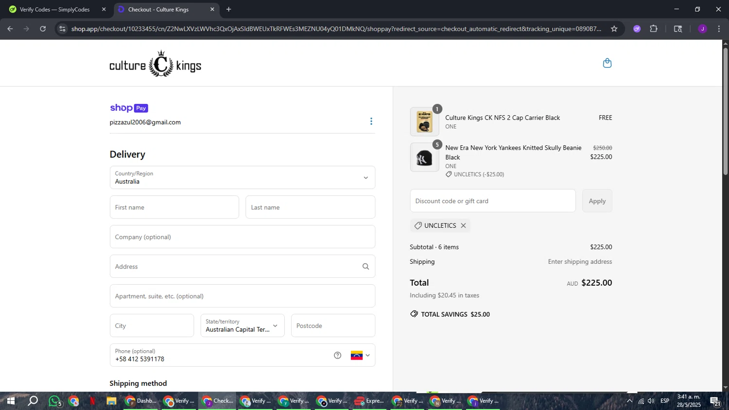
Task: Close the Checkout - Culture Kings tab
Action: [212, 9]
